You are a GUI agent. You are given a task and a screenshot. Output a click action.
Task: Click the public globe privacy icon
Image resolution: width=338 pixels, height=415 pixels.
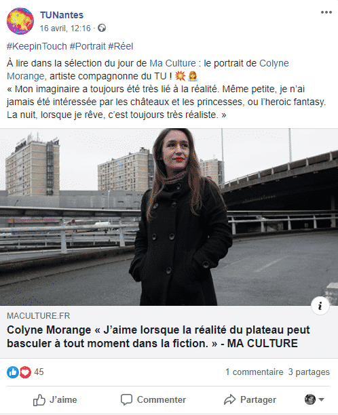pyautogui.click(x=102, y=28)
